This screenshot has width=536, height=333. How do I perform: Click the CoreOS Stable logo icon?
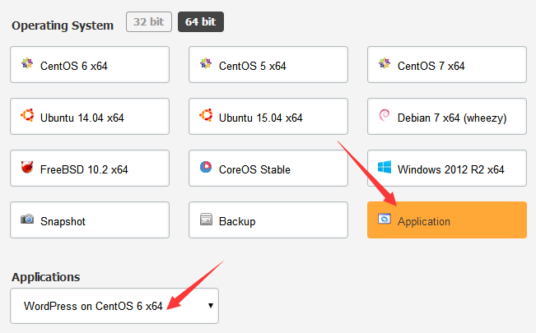coord(206,169)
